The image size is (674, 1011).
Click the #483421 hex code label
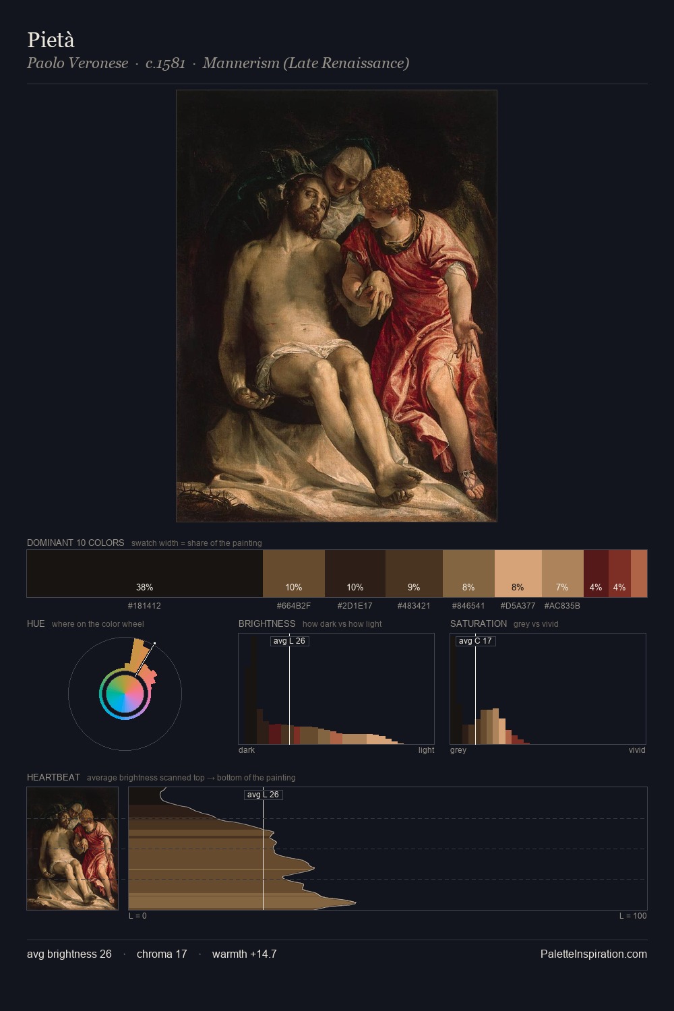pyautogui.click(x=414, y=606)
